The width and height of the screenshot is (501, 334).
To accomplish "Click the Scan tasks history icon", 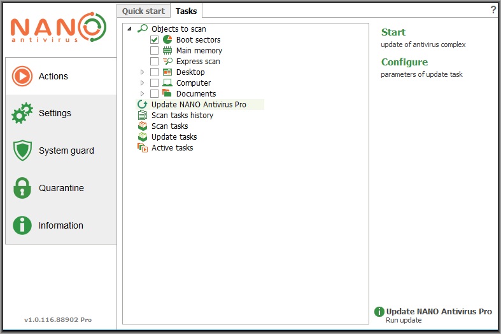I will tap(143, 115).
